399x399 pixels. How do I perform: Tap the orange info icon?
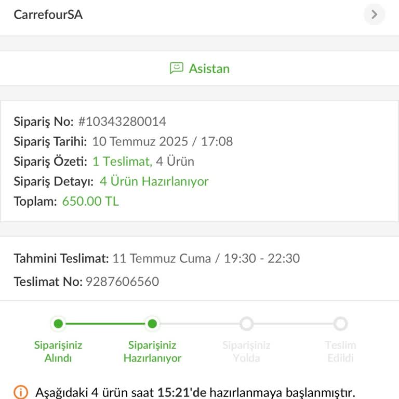coord(21,392)
